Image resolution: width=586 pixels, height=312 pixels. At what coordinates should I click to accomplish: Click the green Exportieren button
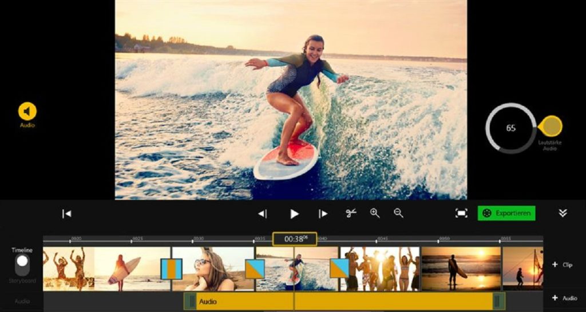[x=506, y=213]
